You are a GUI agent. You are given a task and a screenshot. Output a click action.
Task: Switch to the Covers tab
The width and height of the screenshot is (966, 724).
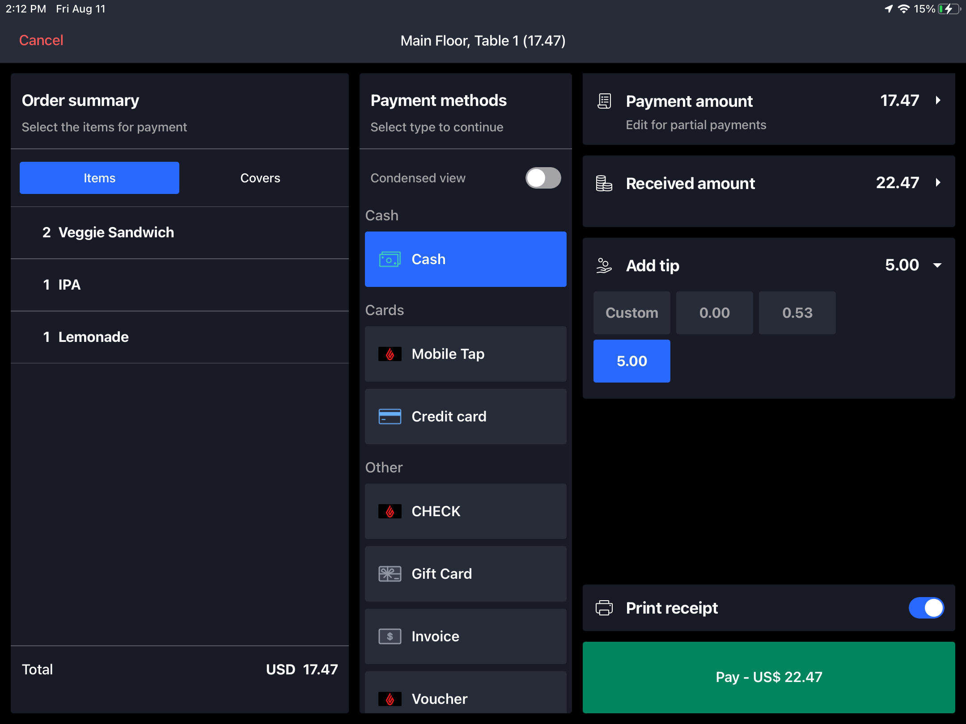pyautogui.click(x=260, y=178)
